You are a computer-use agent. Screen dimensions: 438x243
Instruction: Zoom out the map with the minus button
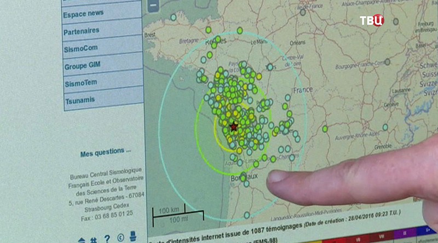[x=153, y=5]
